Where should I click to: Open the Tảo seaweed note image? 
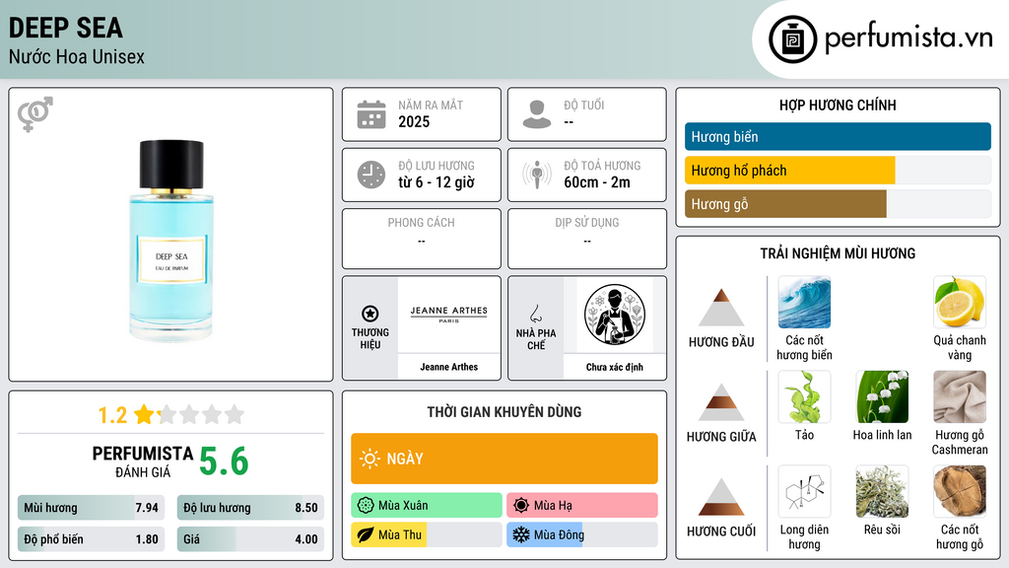pos(804,397)
